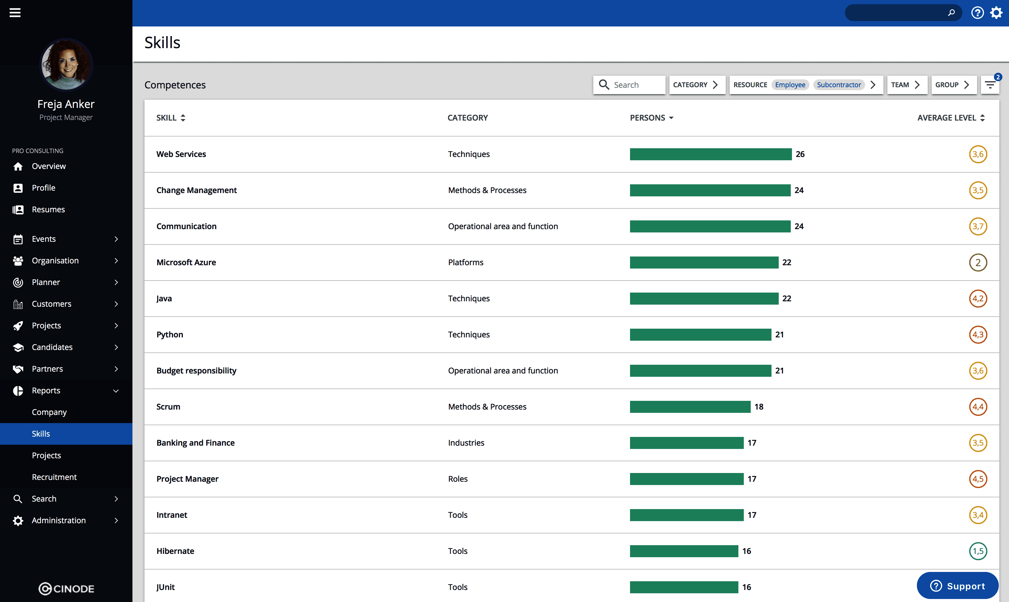Click the Overview home icon
Viewport: 1009px width, 602px height.
[18, 166]
